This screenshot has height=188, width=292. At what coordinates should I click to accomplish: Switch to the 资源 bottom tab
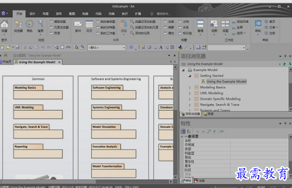point(208,114)
